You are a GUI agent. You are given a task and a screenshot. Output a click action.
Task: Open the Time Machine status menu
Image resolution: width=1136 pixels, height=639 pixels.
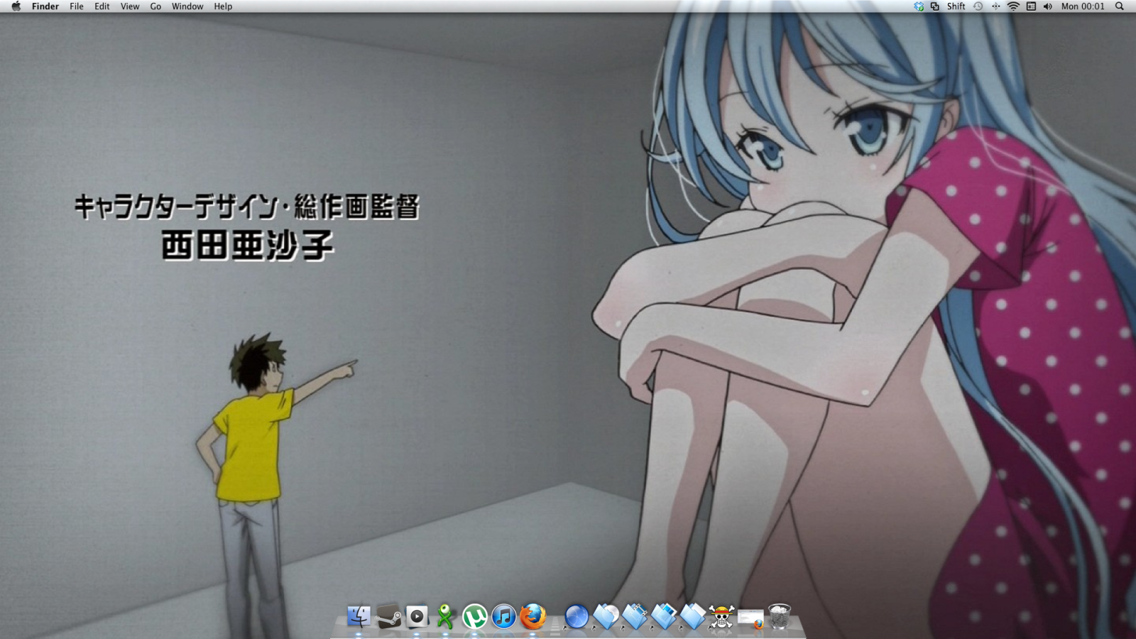pos(978,6)
